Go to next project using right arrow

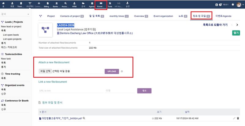point(237,25)
